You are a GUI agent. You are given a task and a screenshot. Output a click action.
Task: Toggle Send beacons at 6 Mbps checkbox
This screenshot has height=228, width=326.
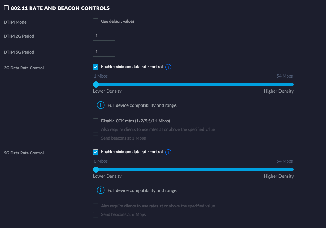click(x=96, y=215)
